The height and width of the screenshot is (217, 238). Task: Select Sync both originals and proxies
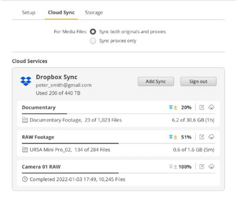[x=93, y=32]
